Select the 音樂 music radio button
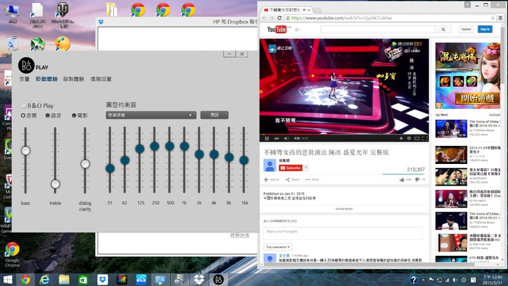508x286 pixels. [x=23, y=115]
